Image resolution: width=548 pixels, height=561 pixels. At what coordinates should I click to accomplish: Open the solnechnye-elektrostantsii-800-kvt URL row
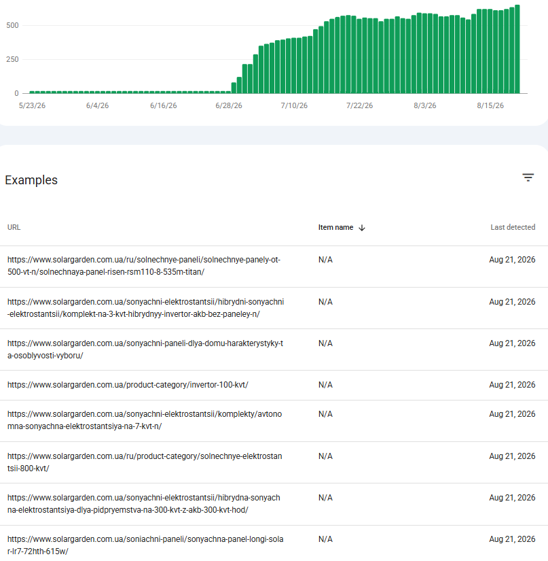274,462
